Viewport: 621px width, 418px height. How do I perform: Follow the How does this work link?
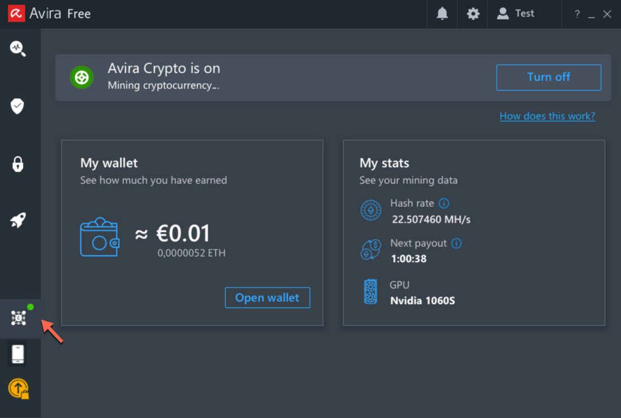[547, 116]
